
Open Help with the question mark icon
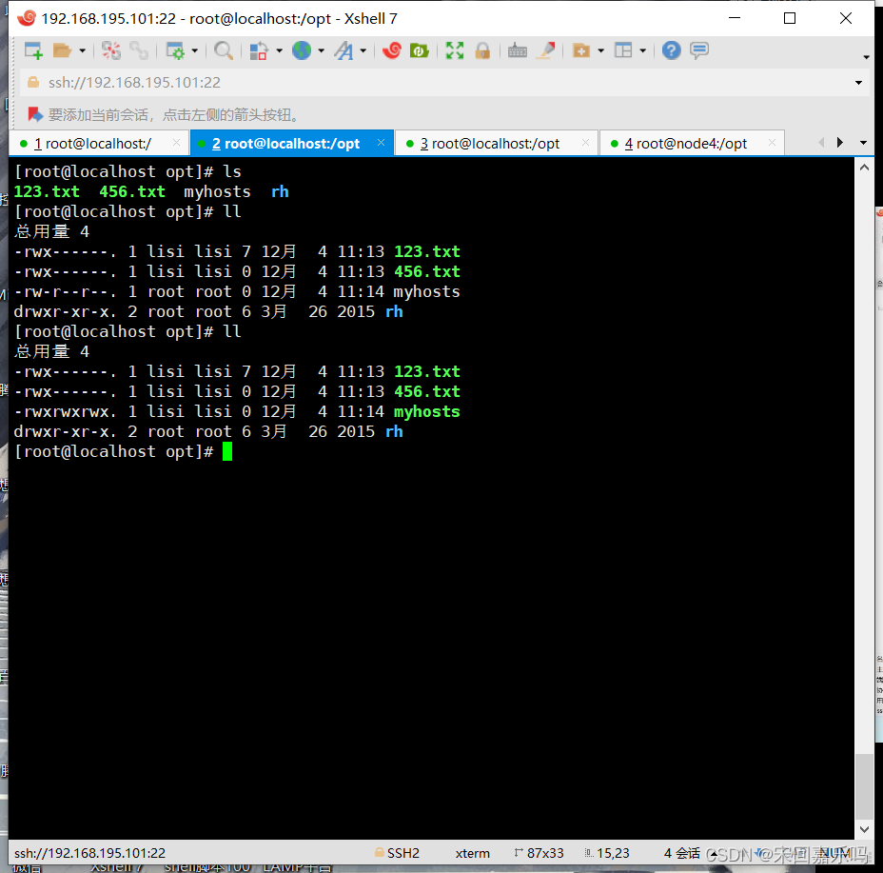click(x=671, y=50)
